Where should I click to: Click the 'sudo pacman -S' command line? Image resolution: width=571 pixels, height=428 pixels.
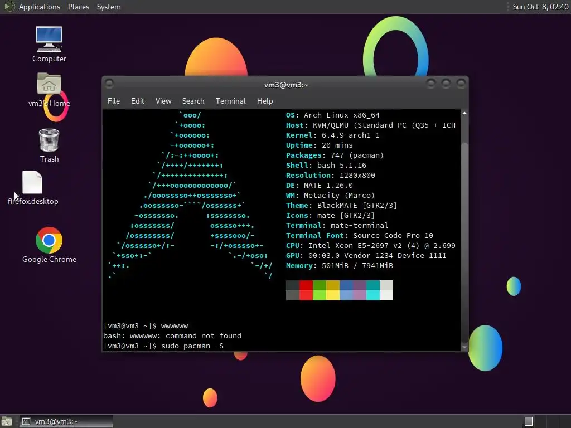click(x=163, y=346)
